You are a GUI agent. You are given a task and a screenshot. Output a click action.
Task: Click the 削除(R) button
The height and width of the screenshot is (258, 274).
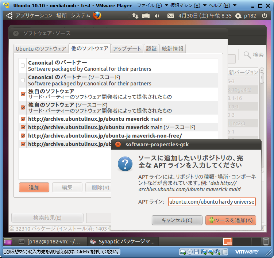[x=99, y=187]
